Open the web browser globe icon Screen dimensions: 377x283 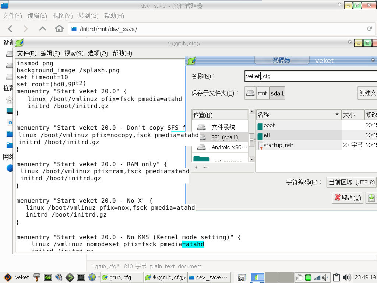92,277
